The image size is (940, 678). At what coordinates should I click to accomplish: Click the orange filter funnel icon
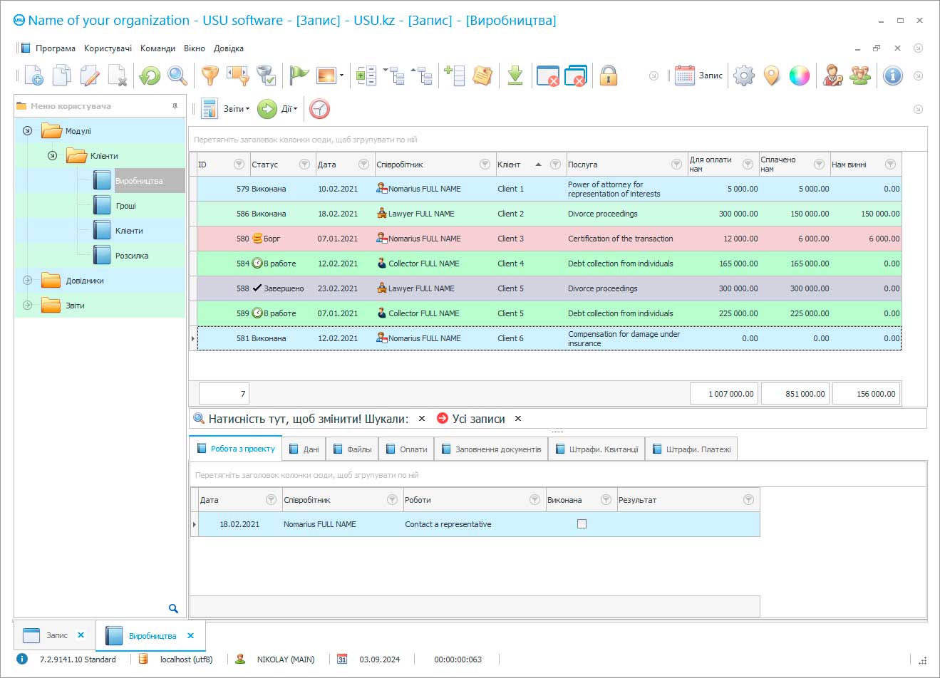click(210, 75)
